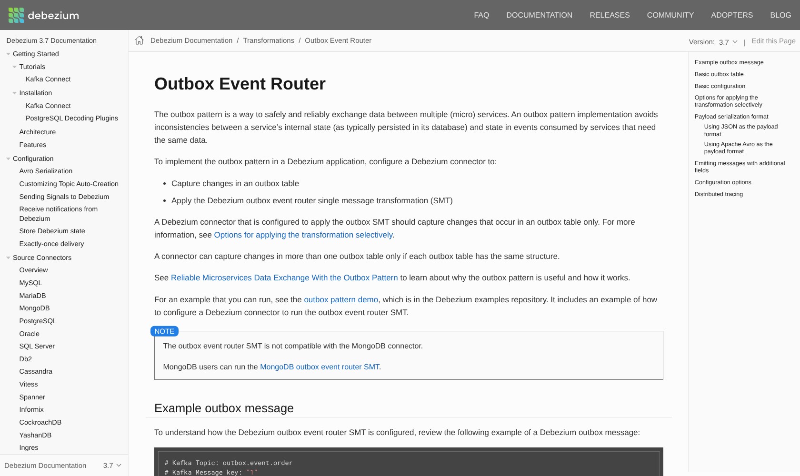Viewport: 800px width, 476px height.
Task: Open Sending Signals to Debezium
Action: (64, 197)
